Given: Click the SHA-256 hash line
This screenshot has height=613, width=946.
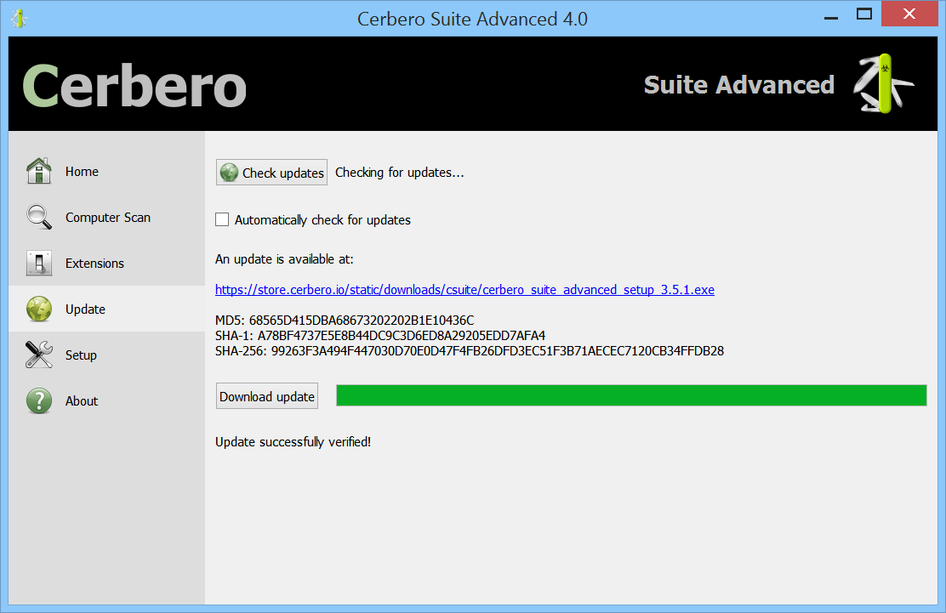Looking at the screenshot, I should pyautogui.click(x=470, y=351).
